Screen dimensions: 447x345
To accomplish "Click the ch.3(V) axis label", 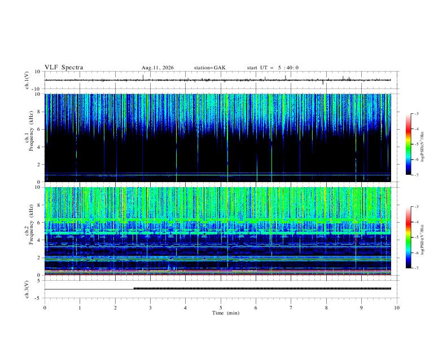I will [x=27, y=290].
